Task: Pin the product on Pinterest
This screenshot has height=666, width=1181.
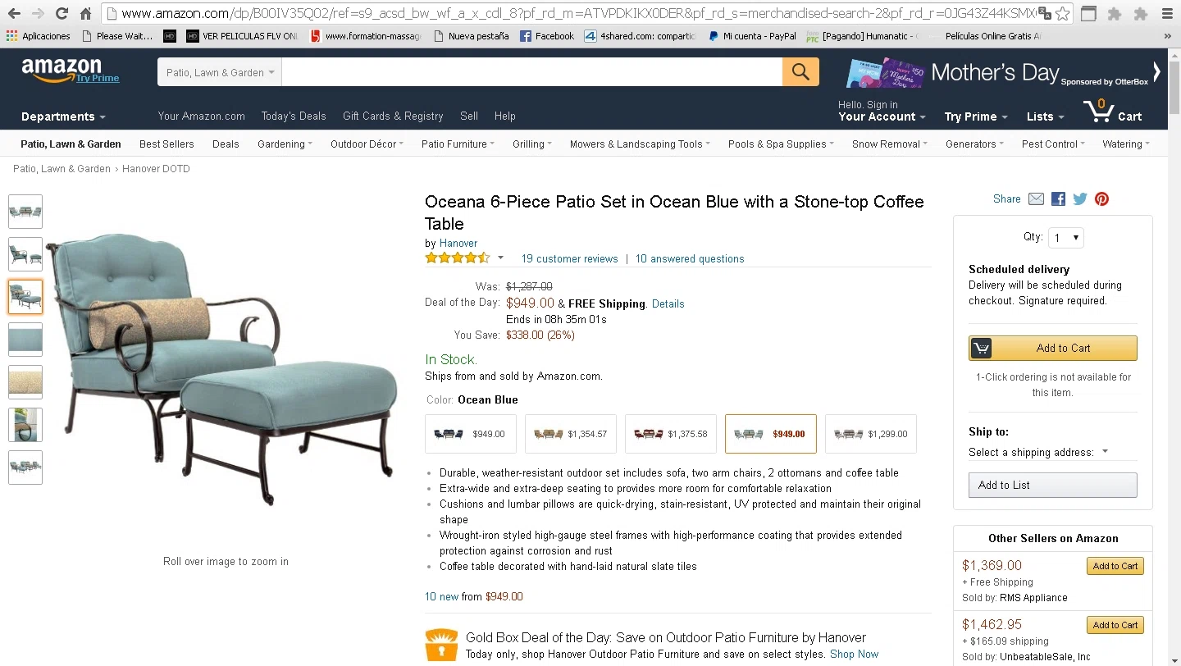Action: [x=1101, y=199]
